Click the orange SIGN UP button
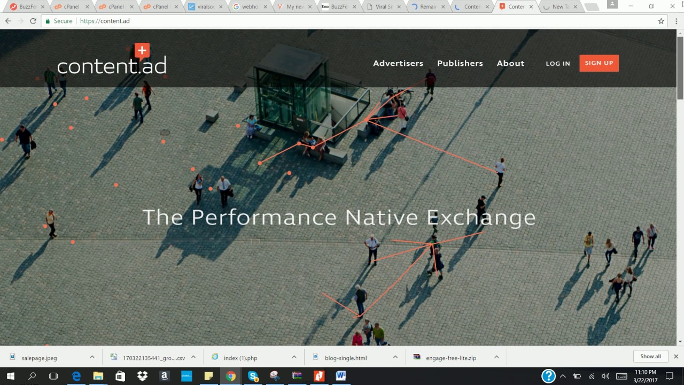This screenshot has width=684, height=385. [599, 63]
